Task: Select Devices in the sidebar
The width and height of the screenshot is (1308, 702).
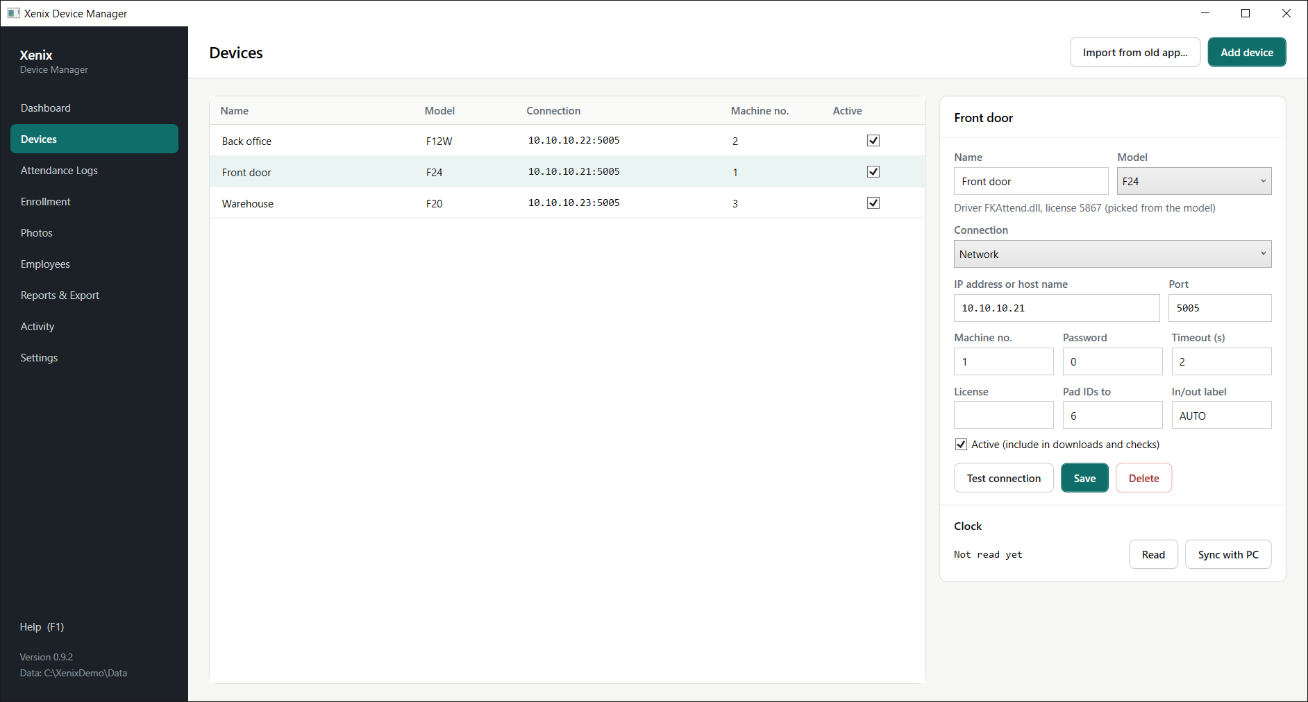Action: pos(94,139)
